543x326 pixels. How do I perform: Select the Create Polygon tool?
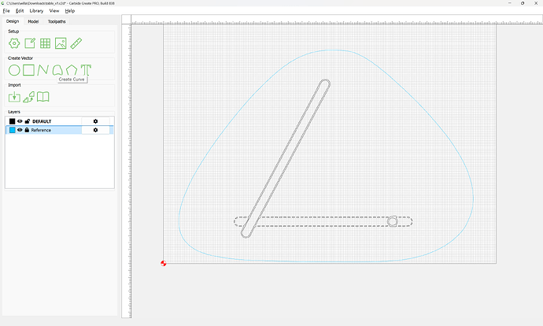(72, 70)
